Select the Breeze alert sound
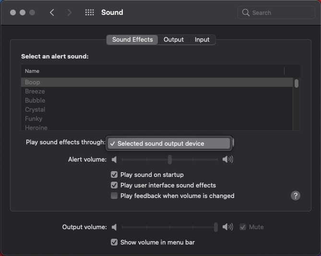 pos(35,91)
